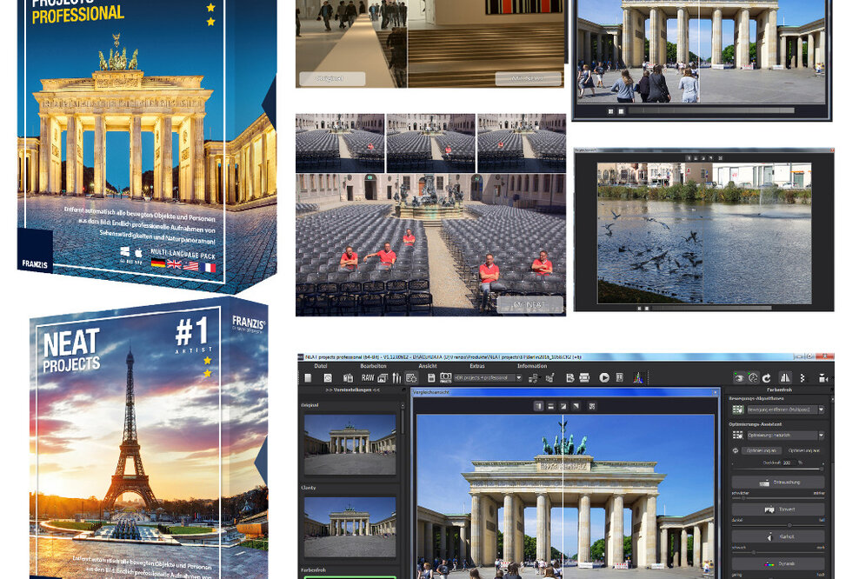Screen dimensions: 859x579
Task: Toggle the Optimieren und los option
Action: (x=761, y=451)
